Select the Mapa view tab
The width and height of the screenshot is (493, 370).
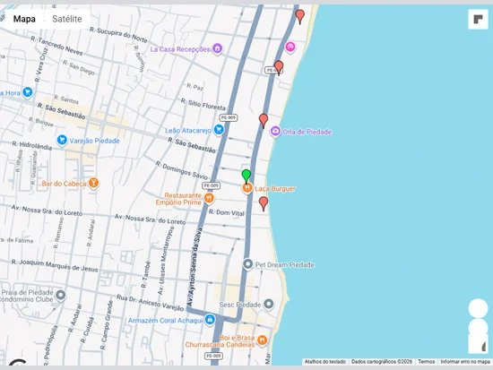click(24, 19)
